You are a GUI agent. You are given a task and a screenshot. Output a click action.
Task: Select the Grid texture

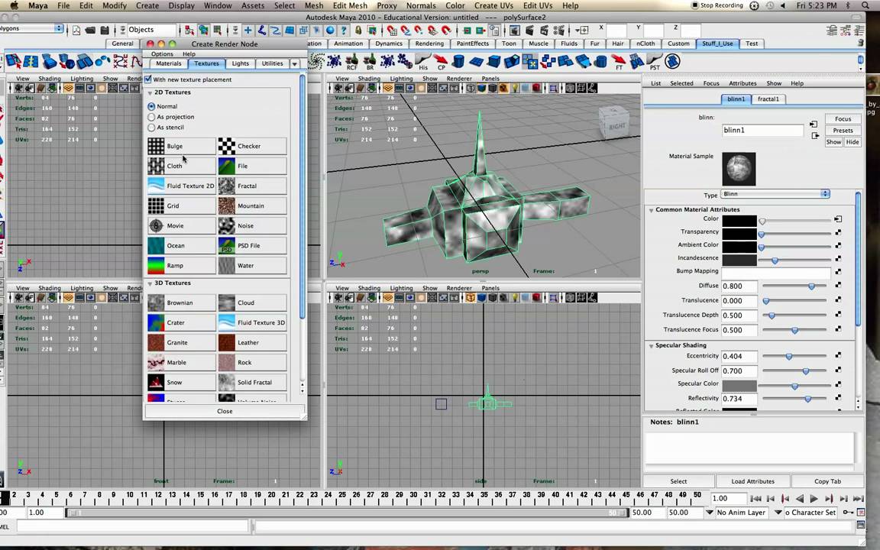tap(181, 206)
